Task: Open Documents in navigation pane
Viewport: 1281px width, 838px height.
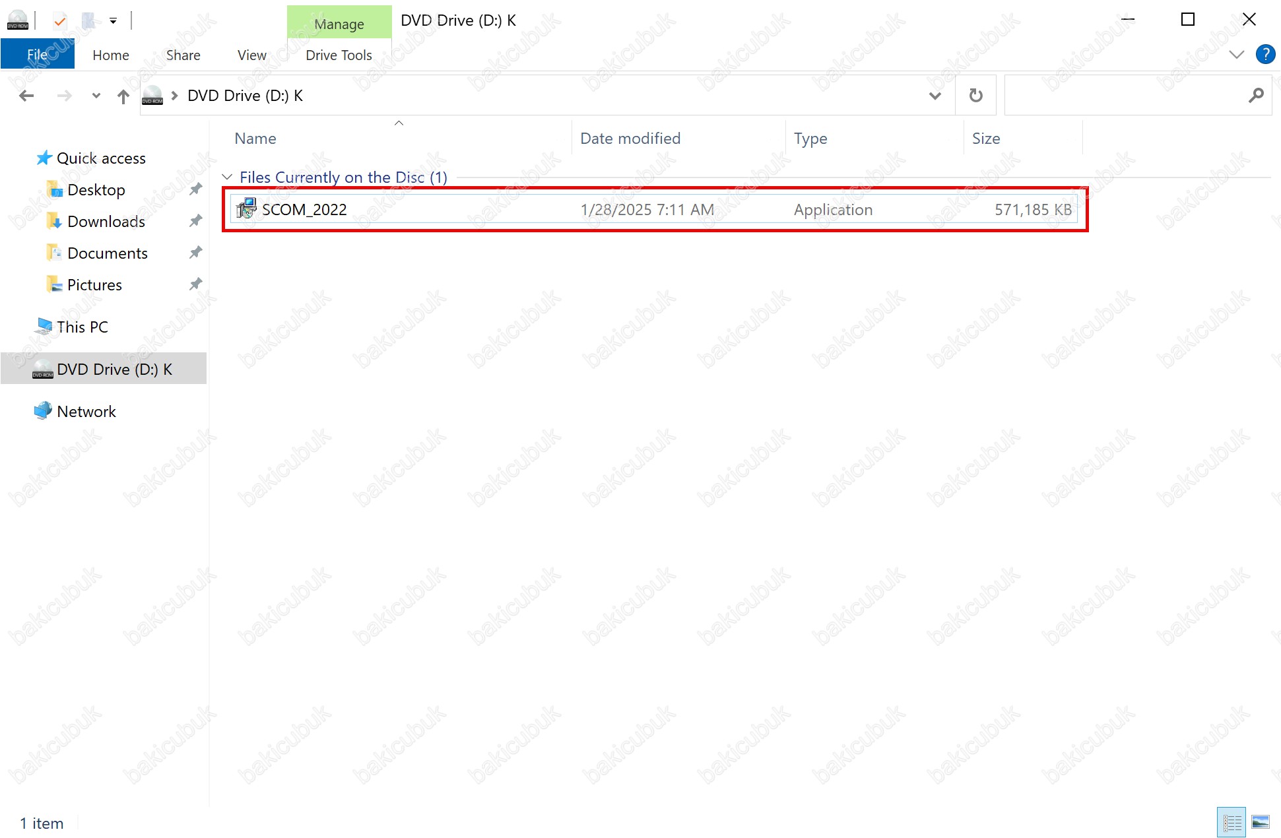Action: (108, 253)
